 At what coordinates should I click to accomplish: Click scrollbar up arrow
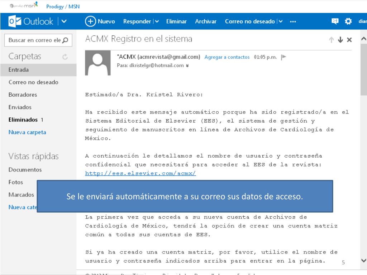click(363, 39)
